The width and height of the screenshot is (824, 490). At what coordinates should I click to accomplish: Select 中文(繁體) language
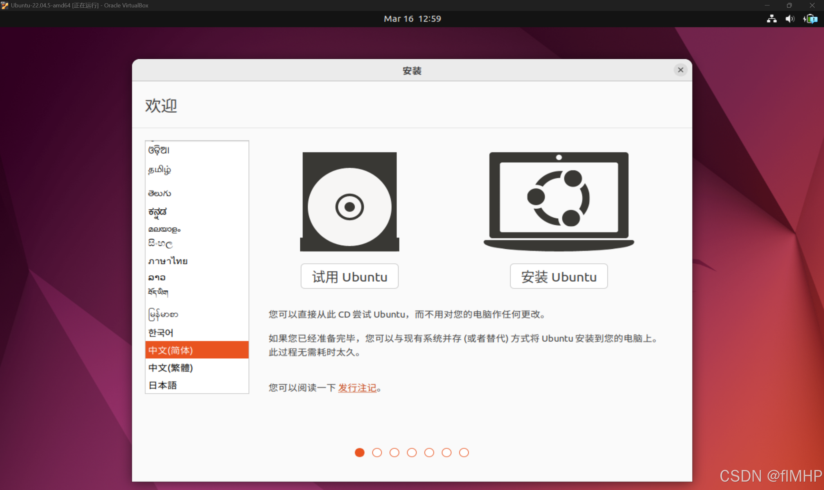[x=171, y=368]
